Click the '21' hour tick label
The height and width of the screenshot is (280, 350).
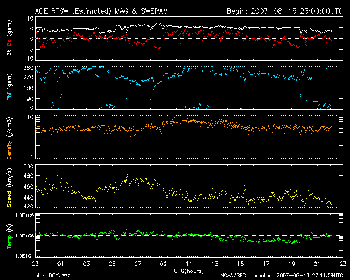pyautogui.click(x=317, y=264)
